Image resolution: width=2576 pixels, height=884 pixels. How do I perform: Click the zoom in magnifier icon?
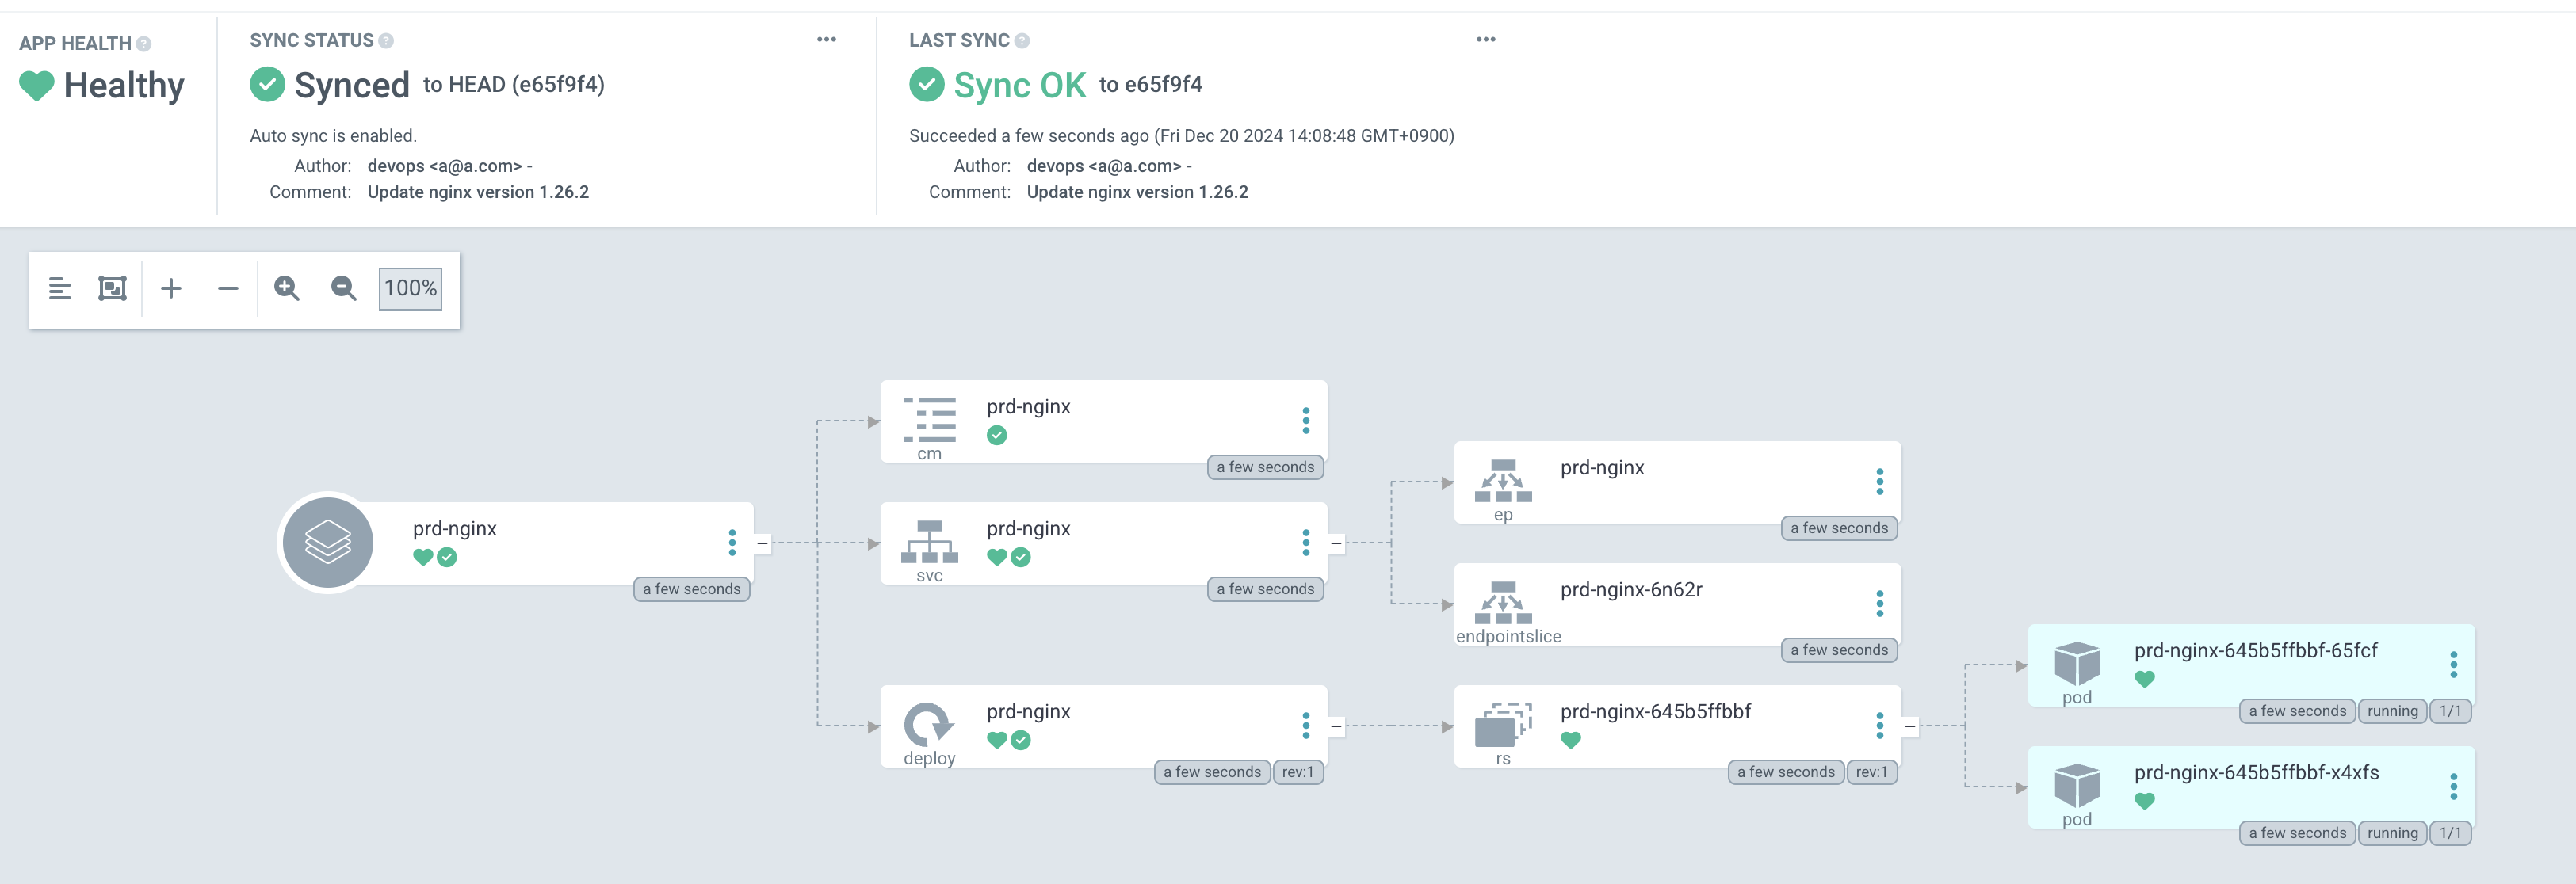287,288
